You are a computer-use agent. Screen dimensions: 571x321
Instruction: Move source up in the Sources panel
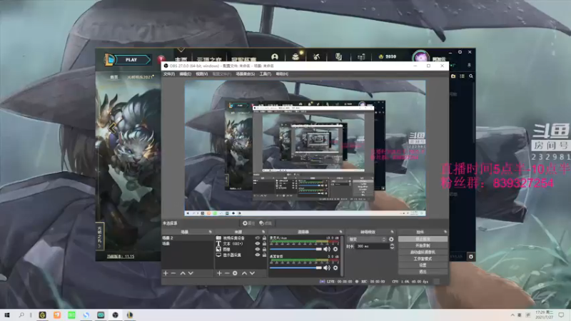[244, 273]
